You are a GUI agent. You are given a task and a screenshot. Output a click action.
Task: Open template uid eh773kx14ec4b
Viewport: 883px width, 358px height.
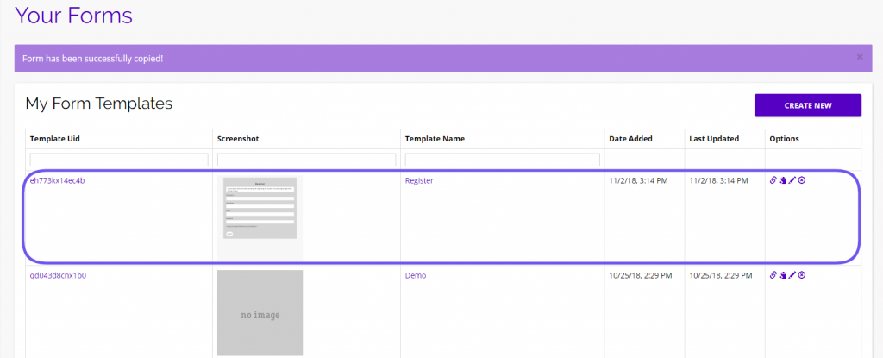point(58,181)
